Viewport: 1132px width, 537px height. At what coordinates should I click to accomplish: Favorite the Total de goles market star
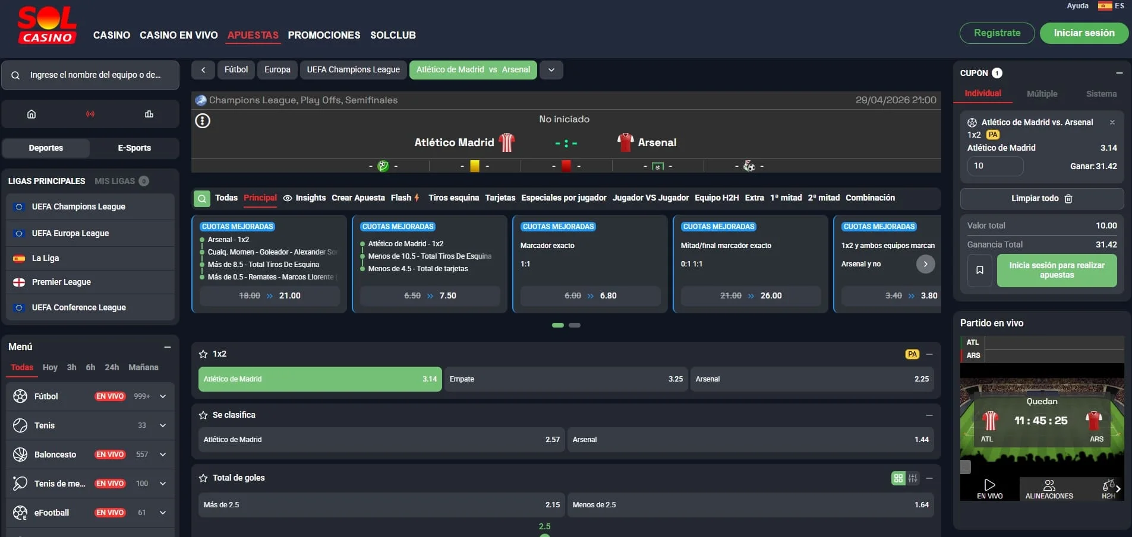(203, 478)
